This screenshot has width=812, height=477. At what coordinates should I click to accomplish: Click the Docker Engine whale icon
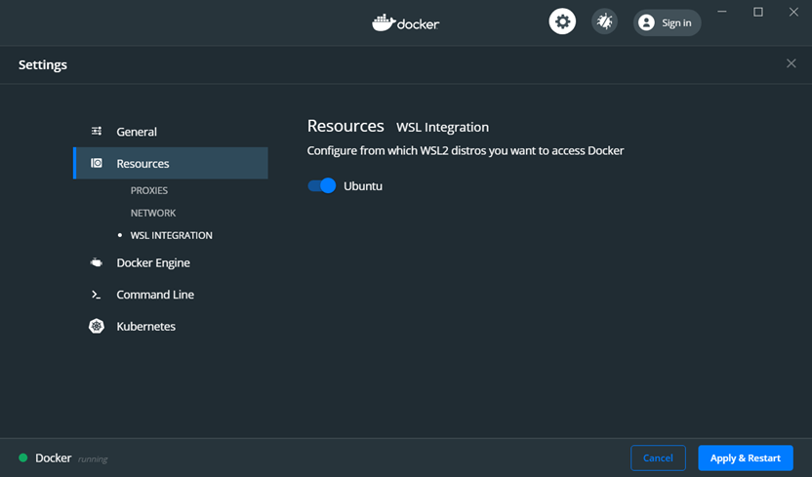[97, 263]
